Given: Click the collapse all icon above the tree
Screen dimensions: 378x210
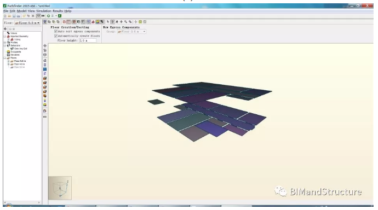Looking at the screenshot, I should (x=14, y=29).
